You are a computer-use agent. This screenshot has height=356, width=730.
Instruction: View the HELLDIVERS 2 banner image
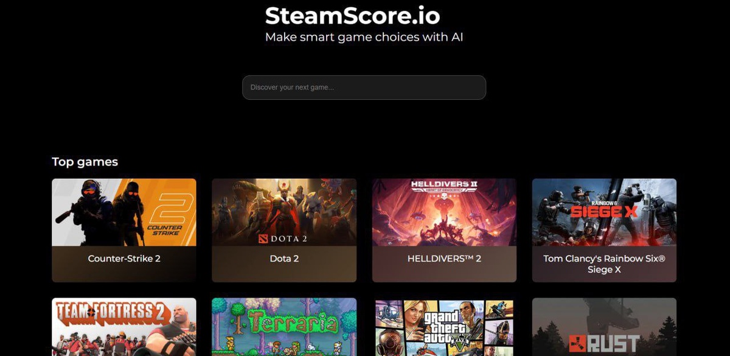click(x=444, y=212)
